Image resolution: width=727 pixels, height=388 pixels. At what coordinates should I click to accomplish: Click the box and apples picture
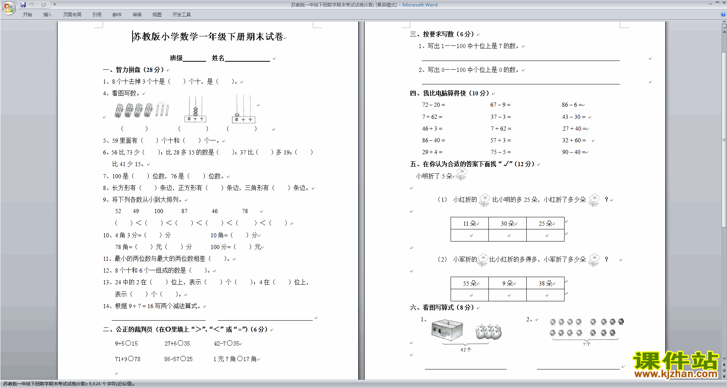[x=466, y=335]
